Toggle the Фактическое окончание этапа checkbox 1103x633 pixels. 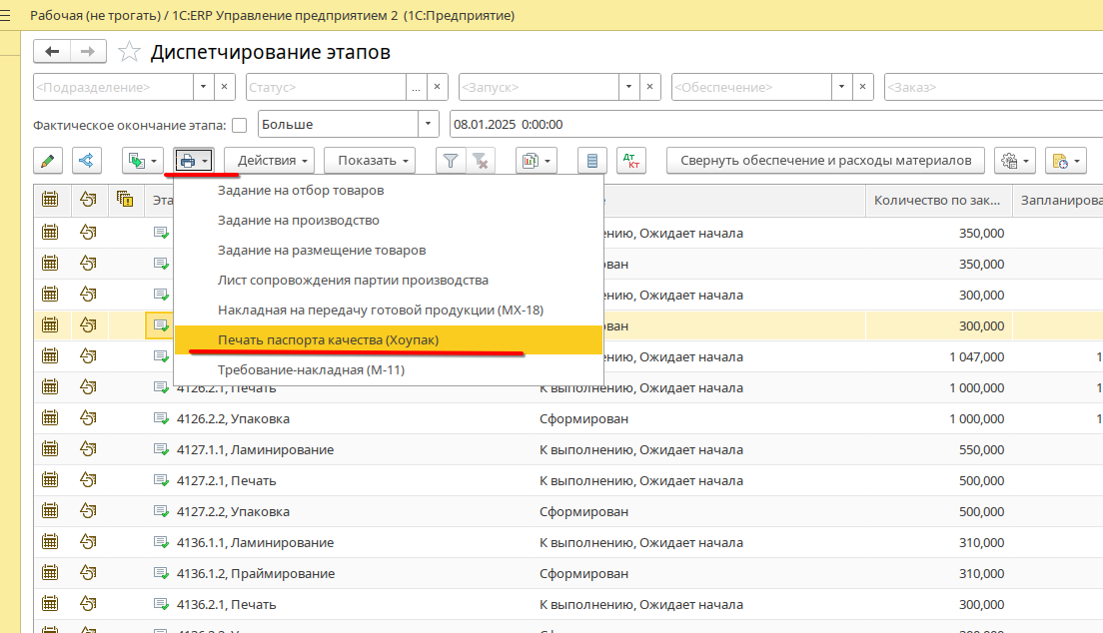coord(240,125)
